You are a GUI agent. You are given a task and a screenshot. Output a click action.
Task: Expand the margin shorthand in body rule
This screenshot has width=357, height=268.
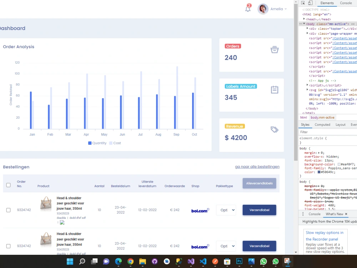pos(319,153)
